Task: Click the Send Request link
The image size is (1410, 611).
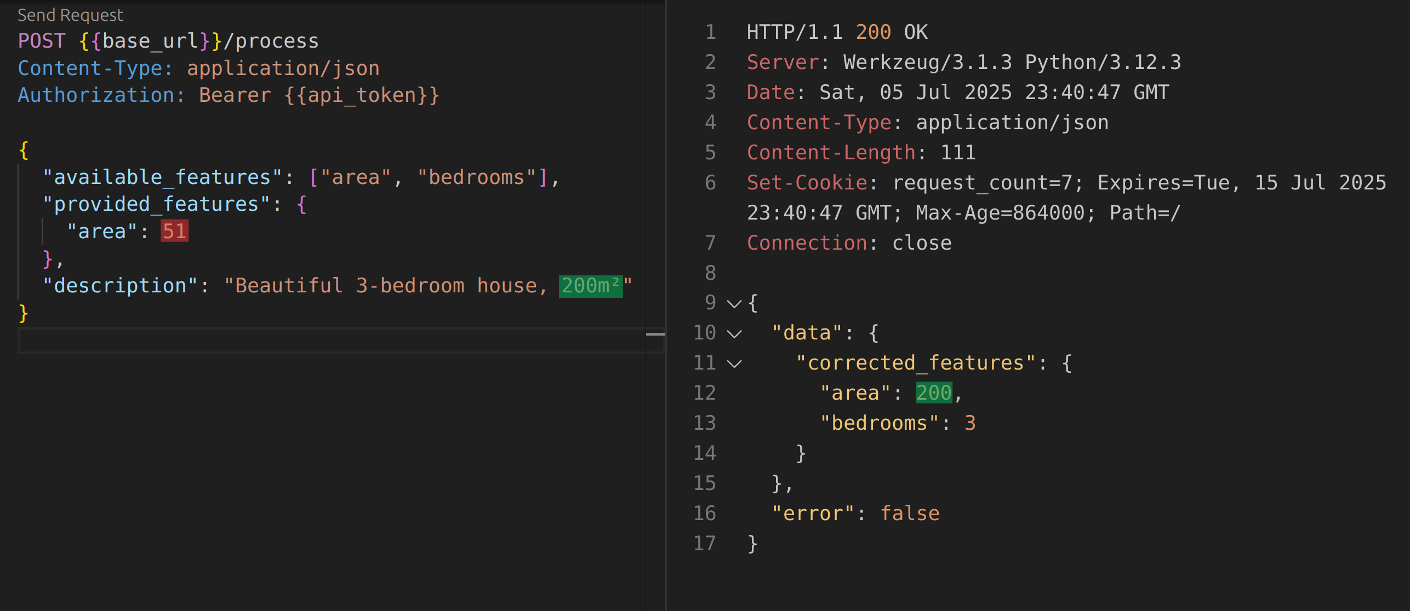Action: 70,15
